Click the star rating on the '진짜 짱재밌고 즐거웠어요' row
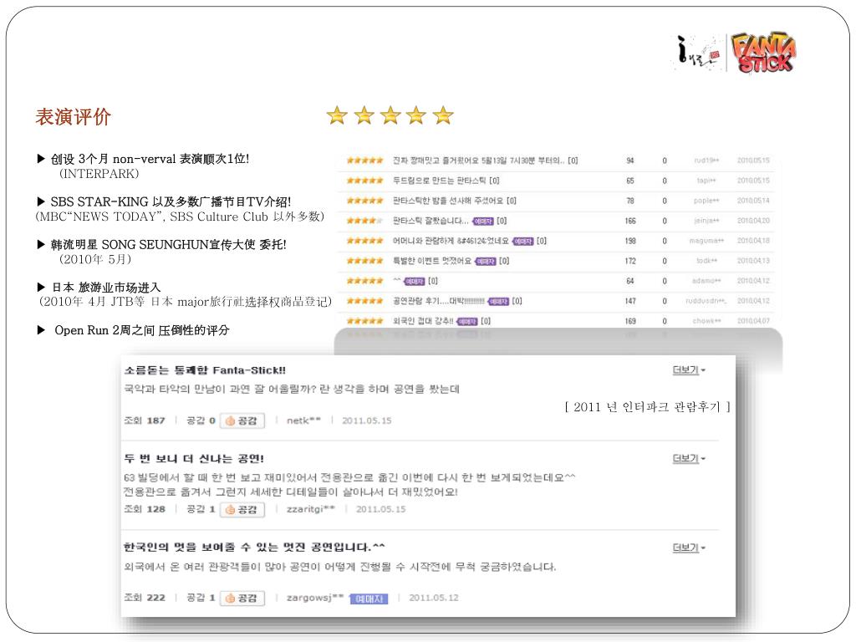856x642 pixels. [364, 160]
